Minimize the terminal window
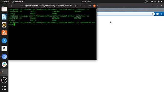Viewport: 164px width, 92px height. 86,6
